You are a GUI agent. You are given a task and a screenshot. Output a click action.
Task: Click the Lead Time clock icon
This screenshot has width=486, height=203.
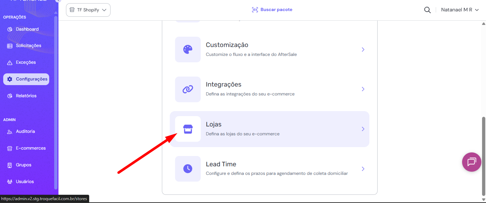pos(188,169)
